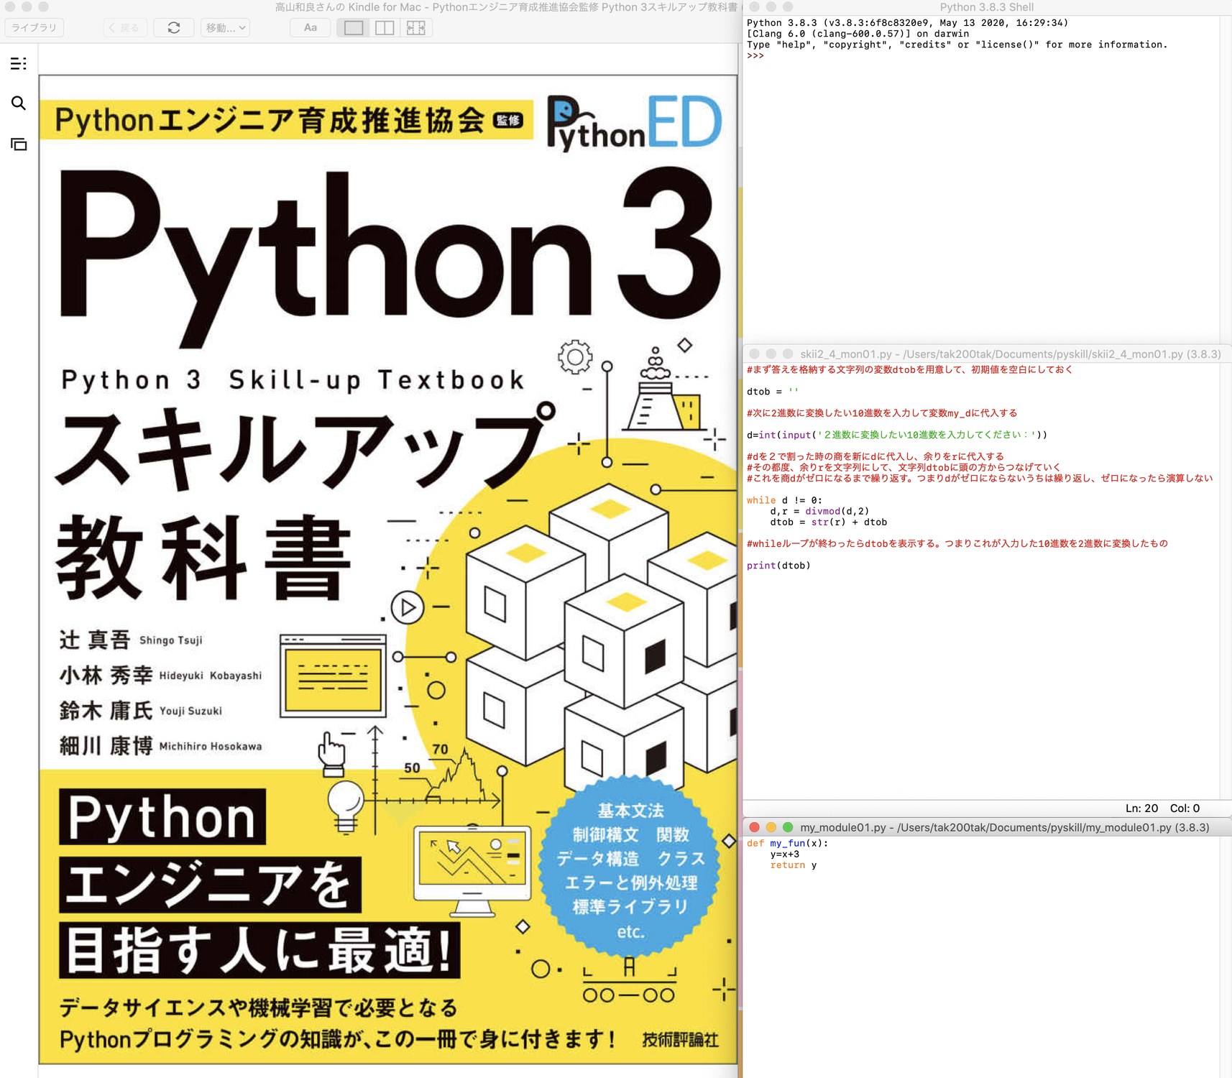Open the Kindle flashcards panel icon
The image size is (1232, 1078).
coord(19,144)
